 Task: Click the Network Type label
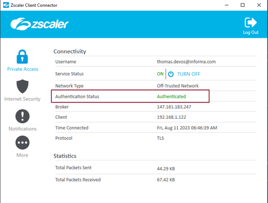[x=69, y=86]
